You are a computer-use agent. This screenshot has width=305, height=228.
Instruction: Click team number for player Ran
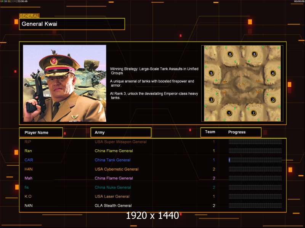[x=214, y=151]
